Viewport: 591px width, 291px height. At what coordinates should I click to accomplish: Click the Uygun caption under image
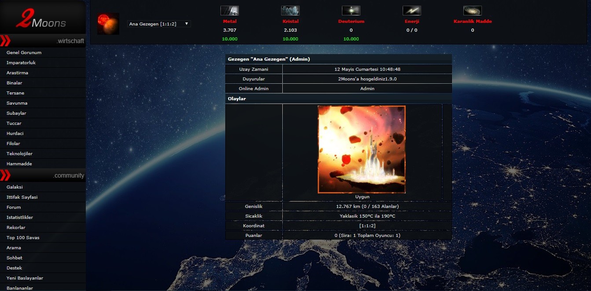(362, 197)
